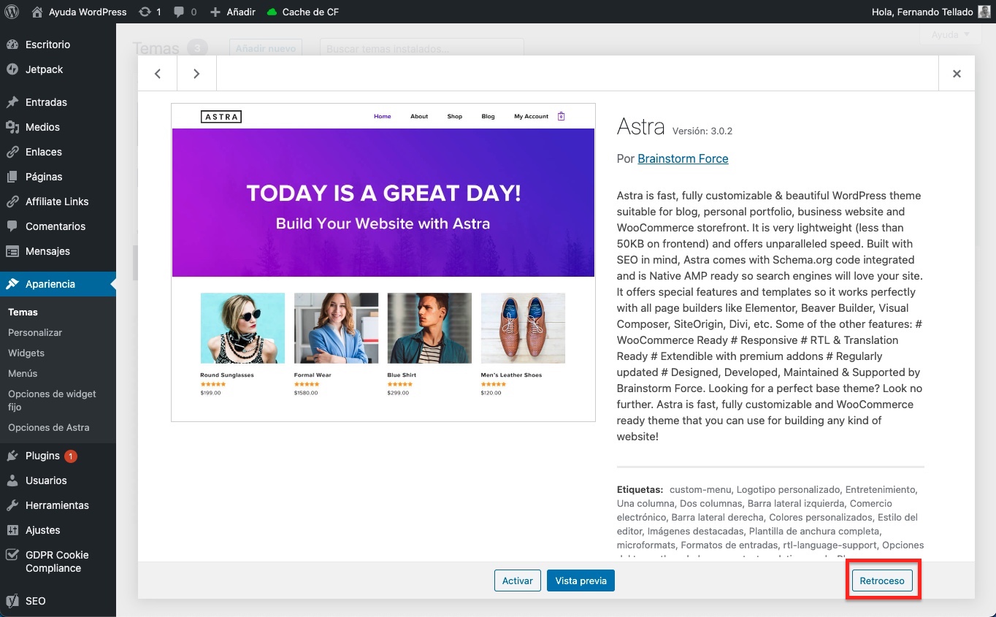Click the Affiliate Links chain icon

(x=12, y=202)
